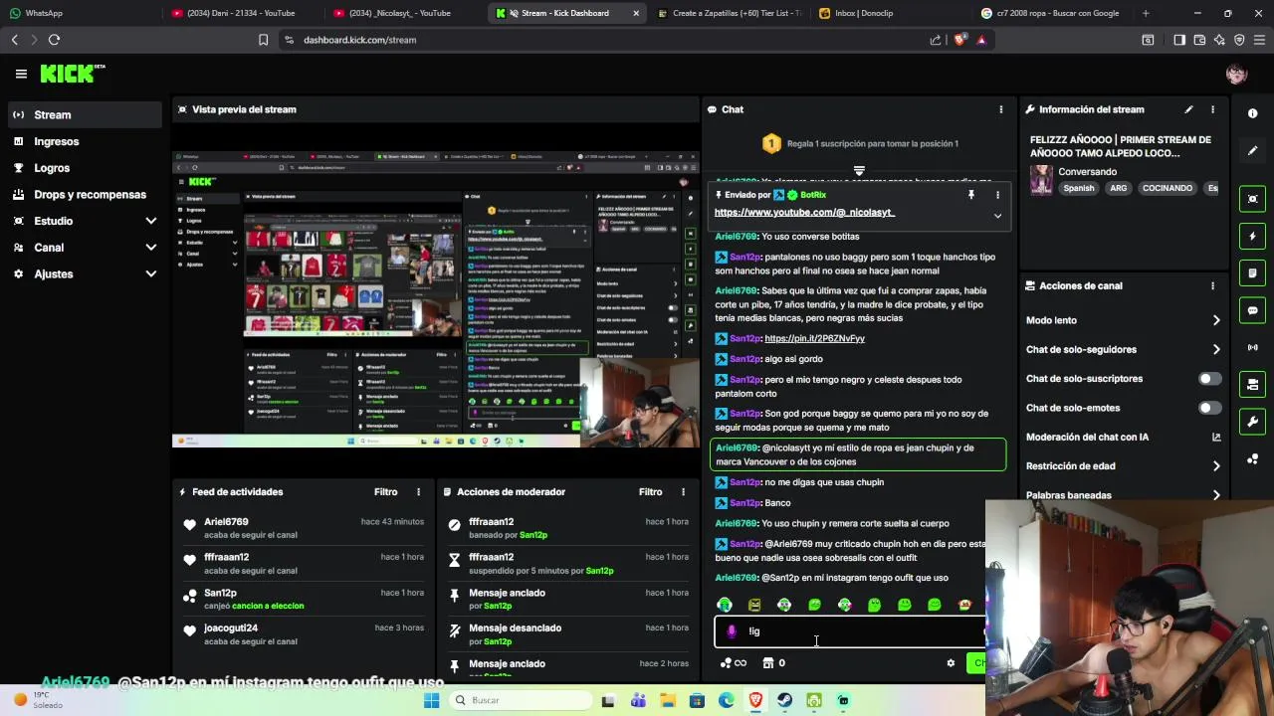
Task: Toggle stream preview panel icon in right rail
Action: (x=1252, y=199)
